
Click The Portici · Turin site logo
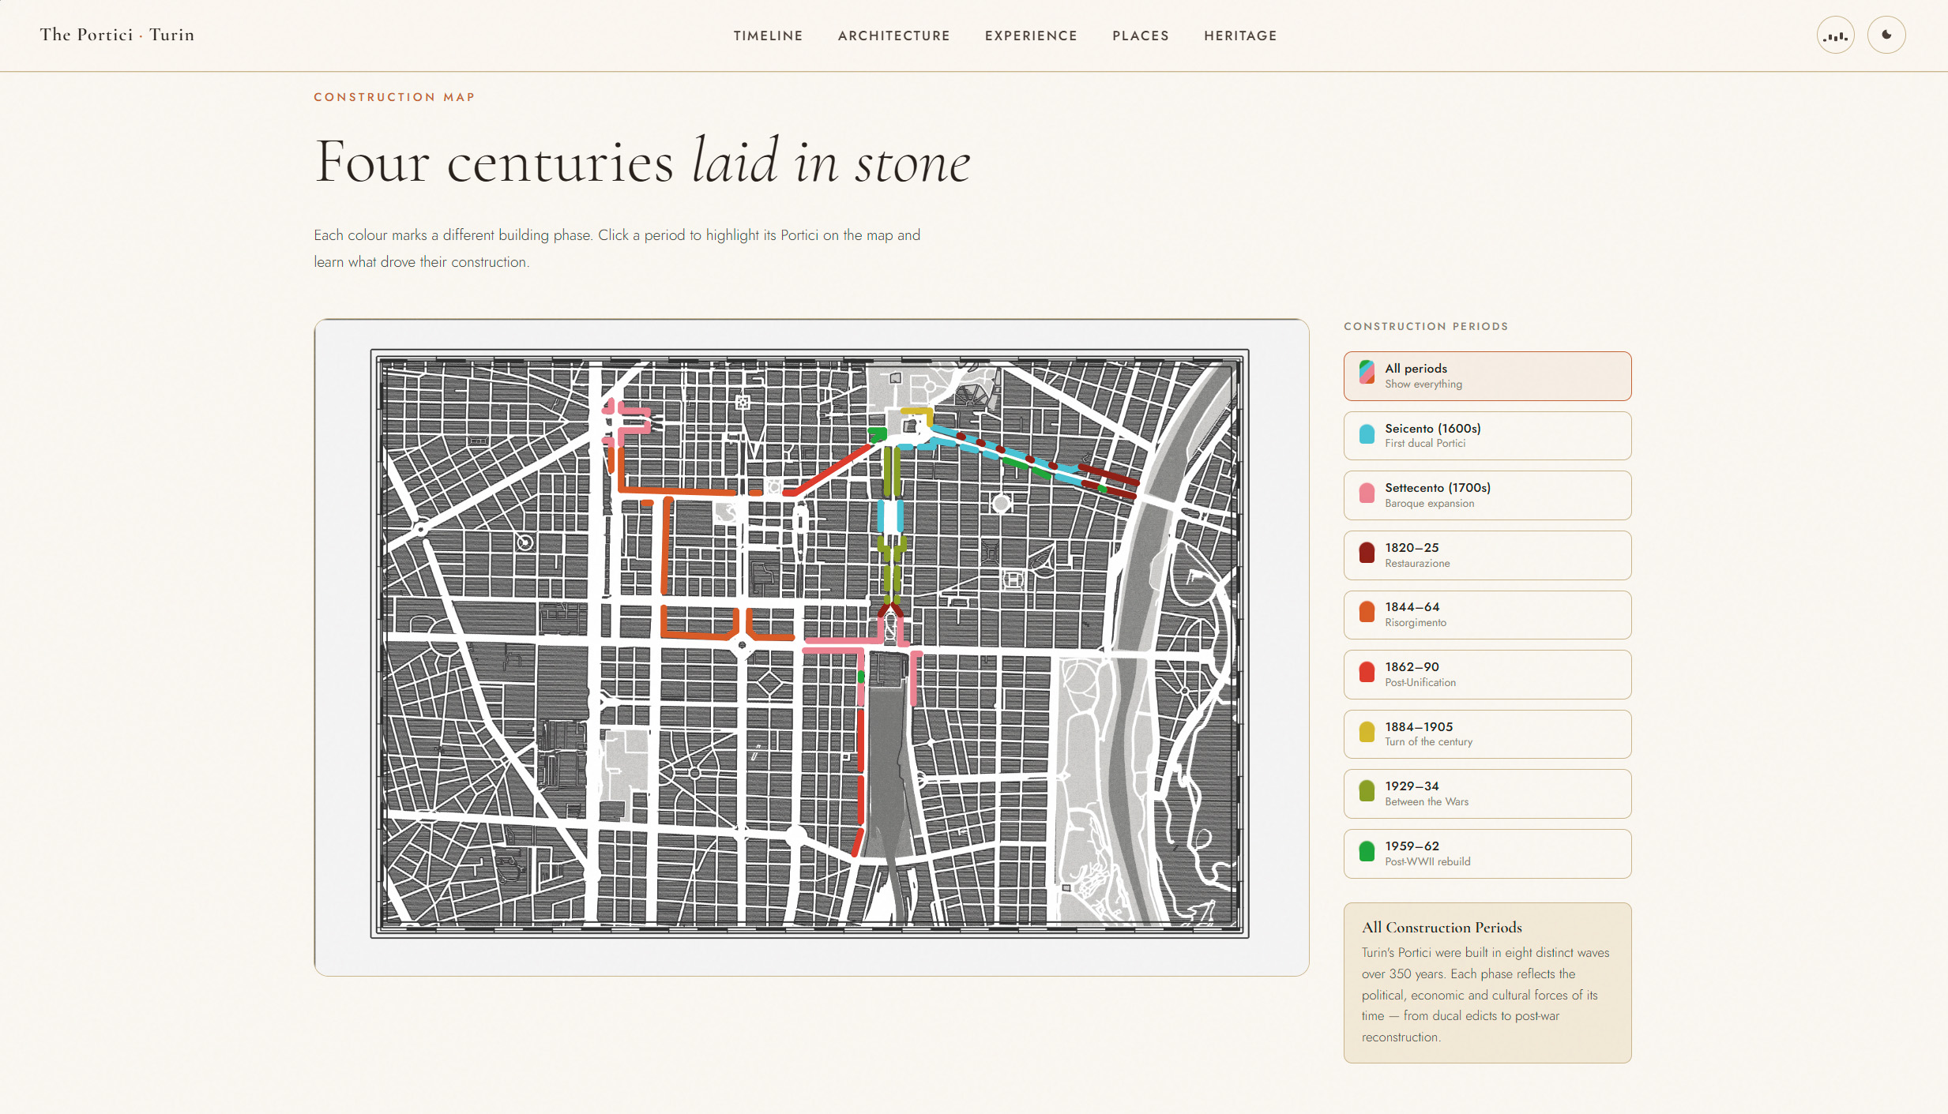click(x=117, y=35)
